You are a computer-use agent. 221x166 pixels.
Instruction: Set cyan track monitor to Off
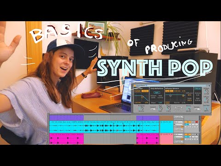(x=182, y=127)
